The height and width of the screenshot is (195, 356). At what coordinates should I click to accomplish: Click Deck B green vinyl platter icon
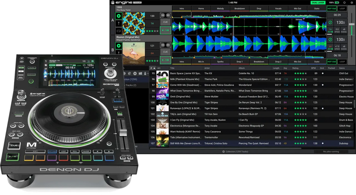(x=119, y=46)
